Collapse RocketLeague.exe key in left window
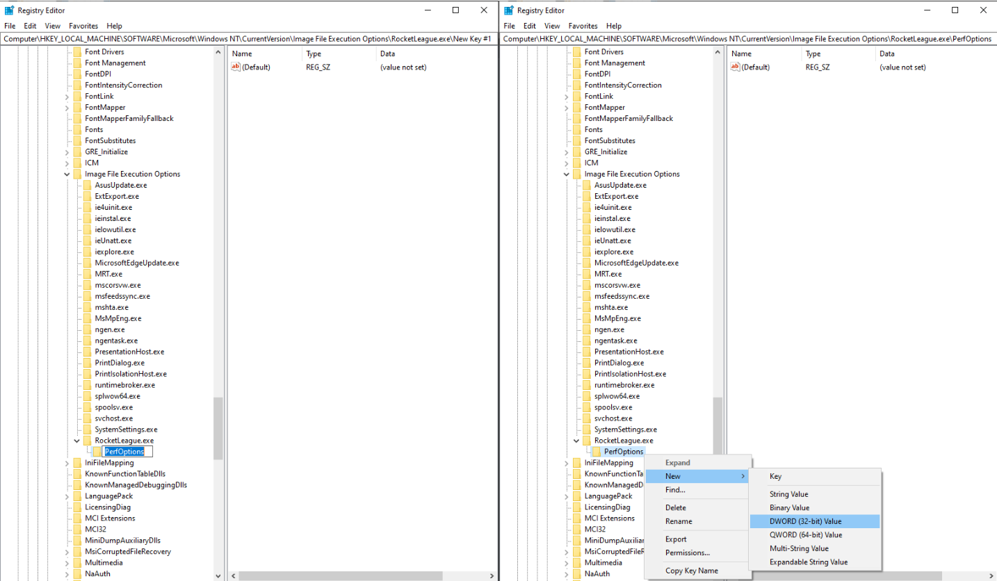 point(77,441)
